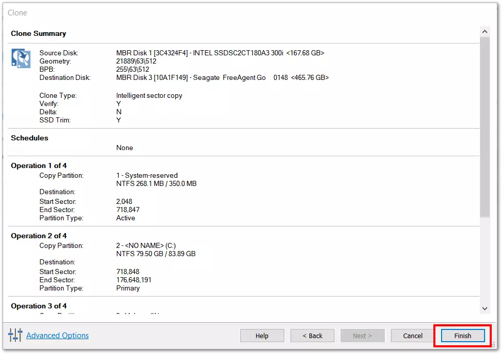Image resolution: width=502 pixels, height=354 pixels.
Task: Click the Seagate FreeAgent Go destination entry
Action: tap(222, 77)
